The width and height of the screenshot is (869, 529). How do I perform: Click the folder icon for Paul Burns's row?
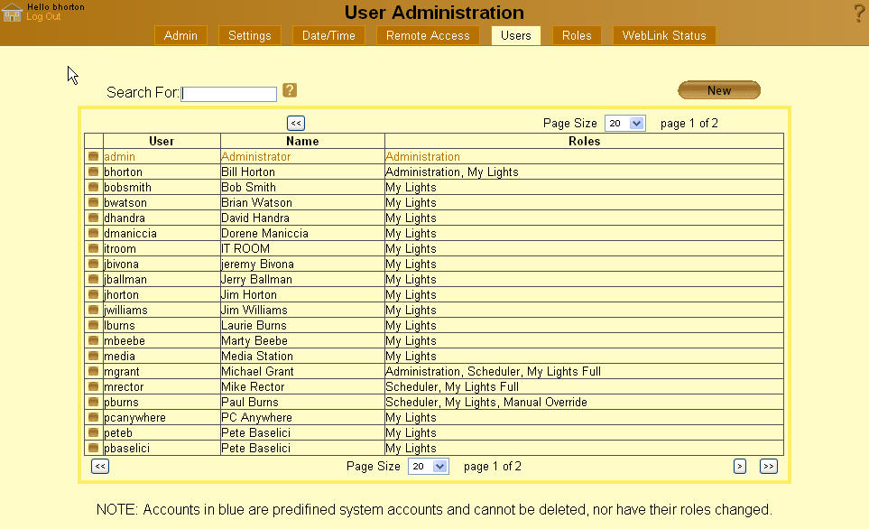[x=93, y=402]
